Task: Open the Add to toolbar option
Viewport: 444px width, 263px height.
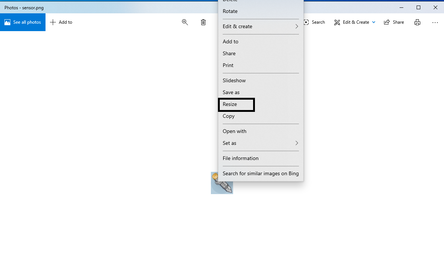Action: [x=61, y=22]
